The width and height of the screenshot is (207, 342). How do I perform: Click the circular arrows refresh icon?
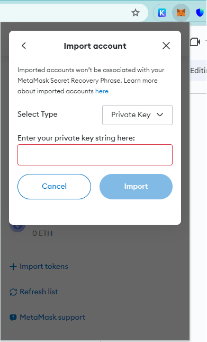13,292
